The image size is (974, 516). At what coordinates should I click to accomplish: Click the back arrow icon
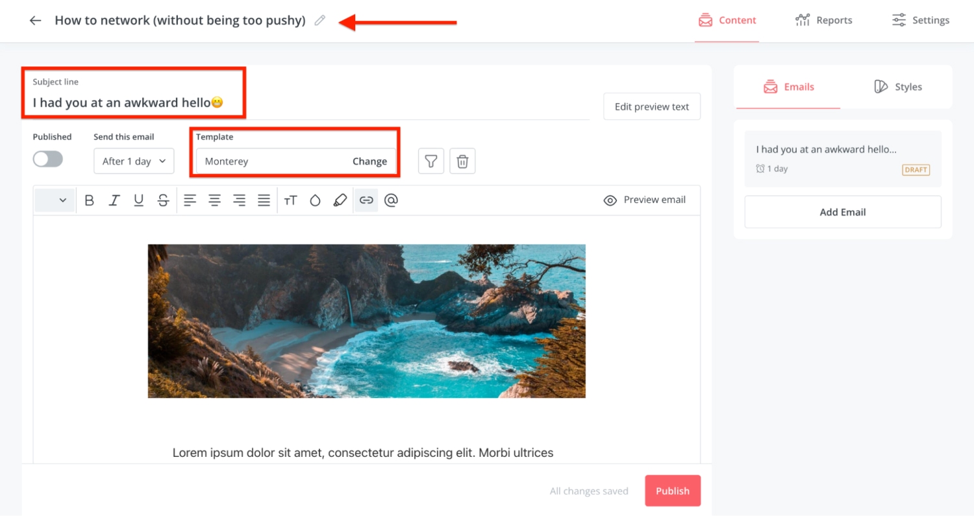pyautogui.click(x=35, y=20)
